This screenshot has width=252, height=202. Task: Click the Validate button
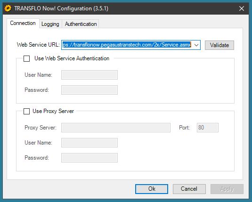219,45
